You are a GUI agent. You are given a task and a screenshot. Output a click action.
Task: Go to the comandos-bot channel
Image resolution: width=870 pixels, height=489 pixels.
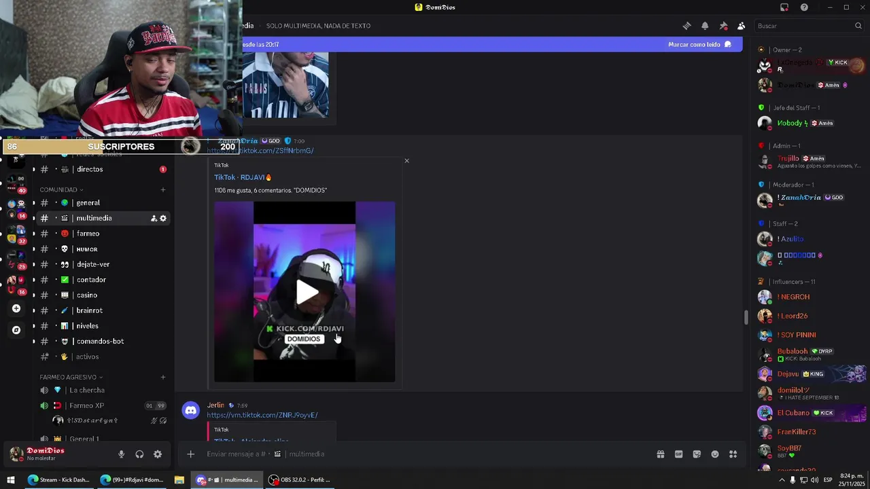coord(100,342)
